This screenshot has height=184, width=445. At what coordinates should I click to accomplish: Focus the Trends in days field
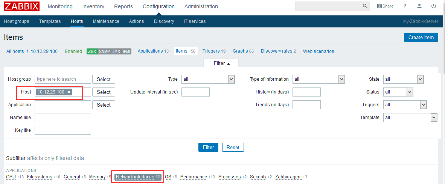tap(306, 105)
